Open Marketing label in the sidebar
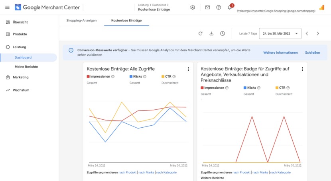This screenshot has height=181, width=331. (21, 77)
